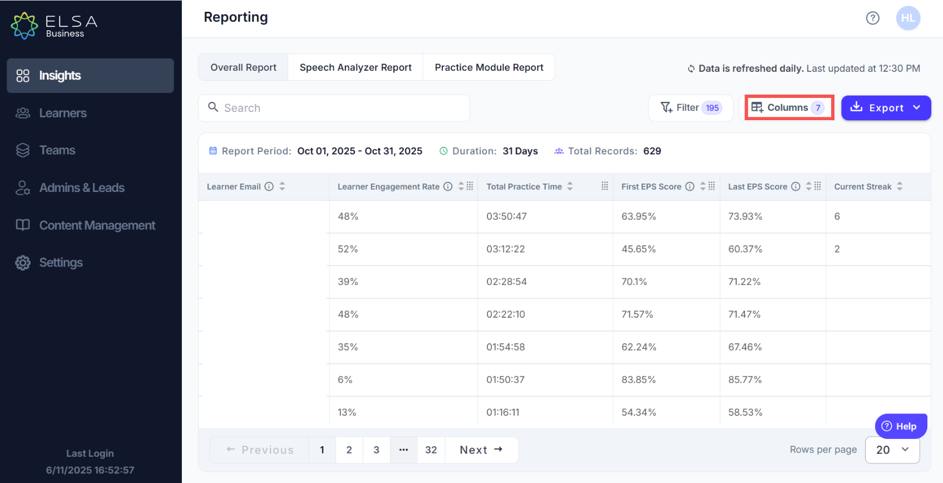Open the floating Help button

click(901, 426)
